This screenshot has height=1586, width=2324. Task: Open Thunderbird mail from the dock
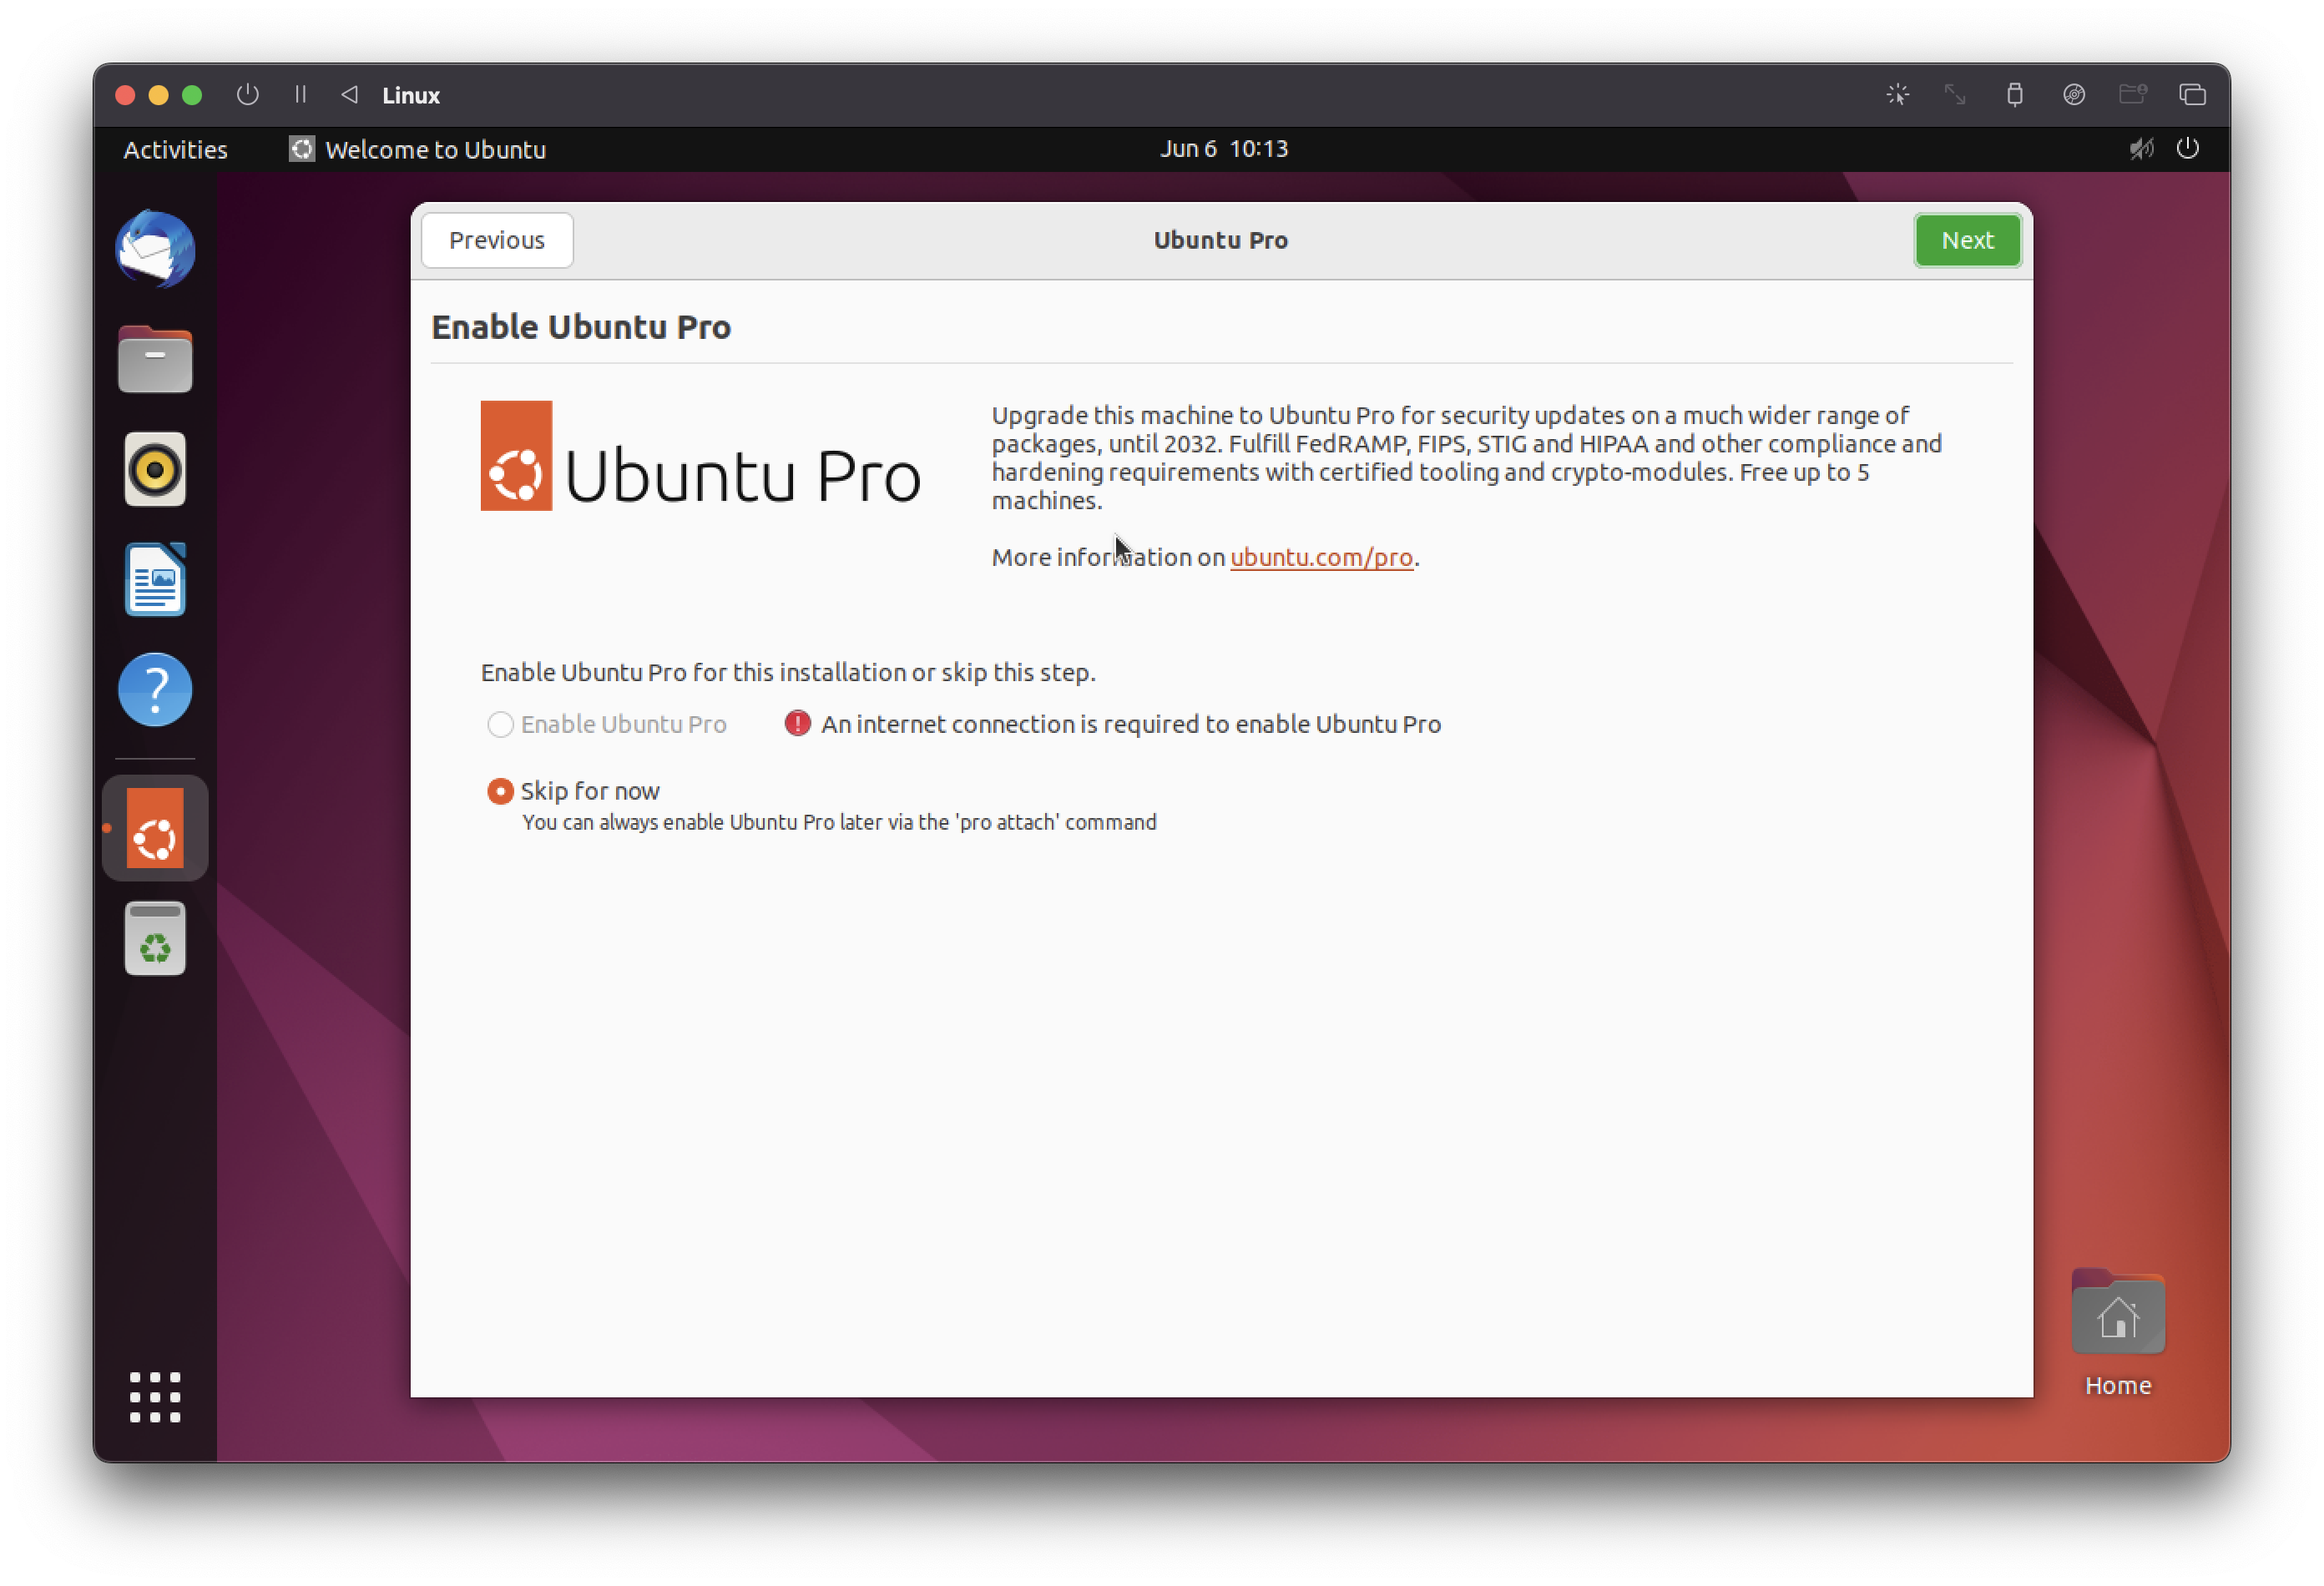pyautogui.click(x=155, y=249)
